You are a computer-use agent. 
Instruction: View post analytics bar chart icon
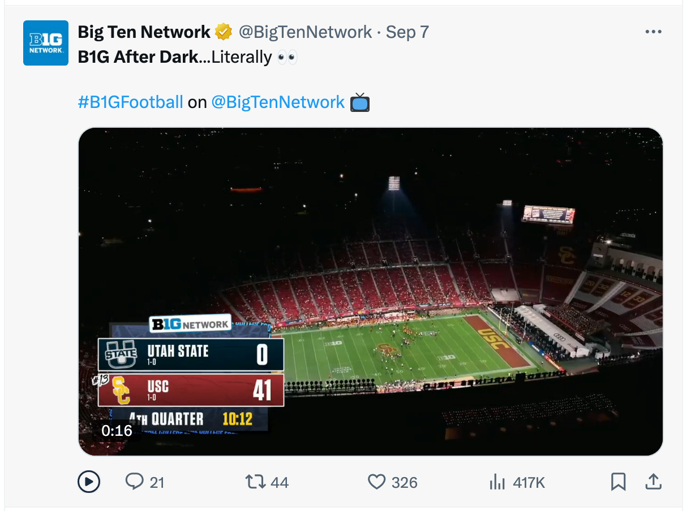point(497,482)
